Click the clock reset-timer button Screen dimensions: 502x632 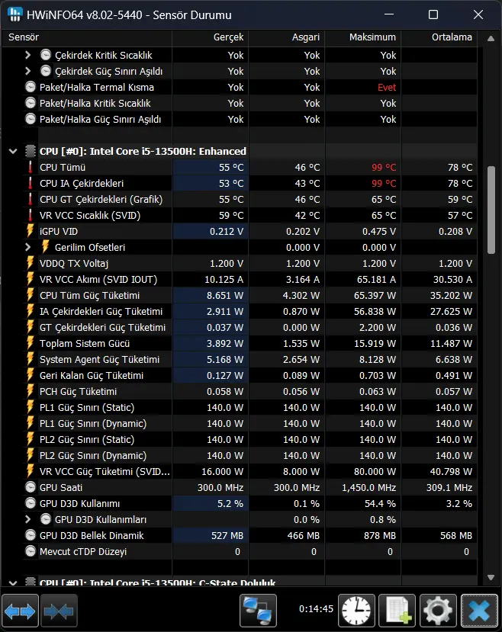click(x=356, y=611)
